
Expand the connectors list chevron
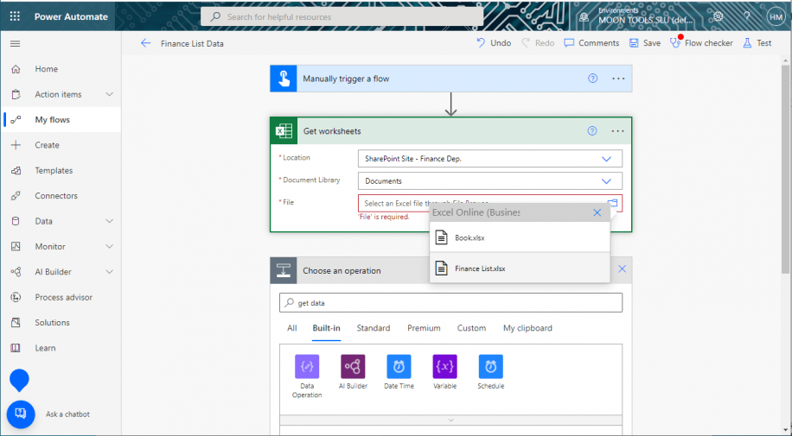coord(450,420)
